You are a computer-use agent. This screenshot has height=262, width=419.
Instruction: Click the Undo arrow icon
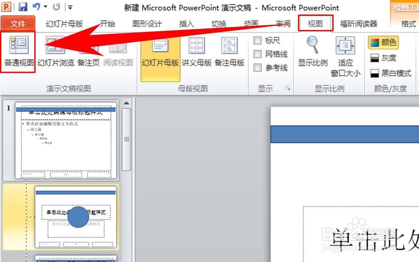point(36,6)
